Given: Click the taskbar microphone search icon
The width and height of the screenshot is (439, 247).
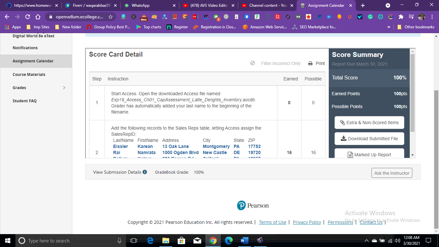Looking at the screenshot, I should (x=120, y=241).
